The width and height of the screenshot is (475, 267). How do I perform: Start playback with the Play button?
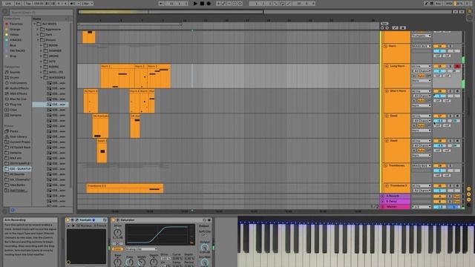click(x=195, y=3)
